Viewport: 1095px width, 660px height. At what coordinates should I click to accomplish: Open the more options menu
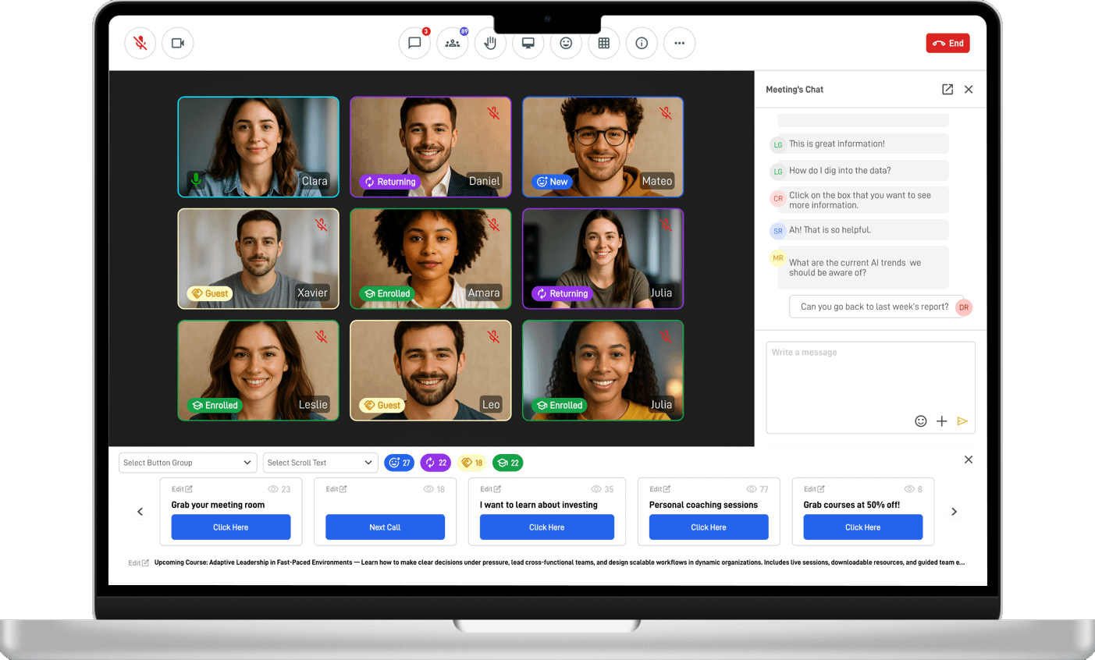tap(679, 43)
